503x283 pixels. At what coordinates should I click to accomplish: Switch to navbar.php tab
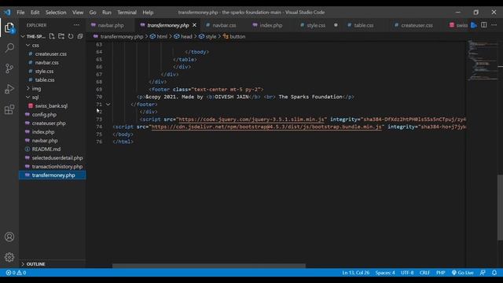(111, 25)
